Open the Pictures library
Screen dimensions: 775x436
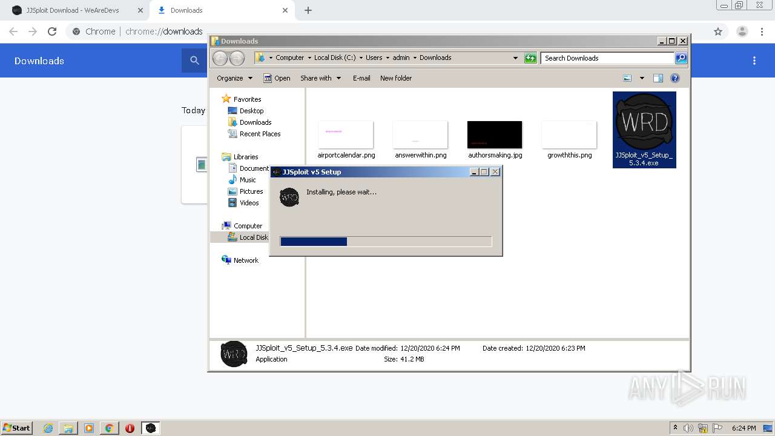[245, 191]
